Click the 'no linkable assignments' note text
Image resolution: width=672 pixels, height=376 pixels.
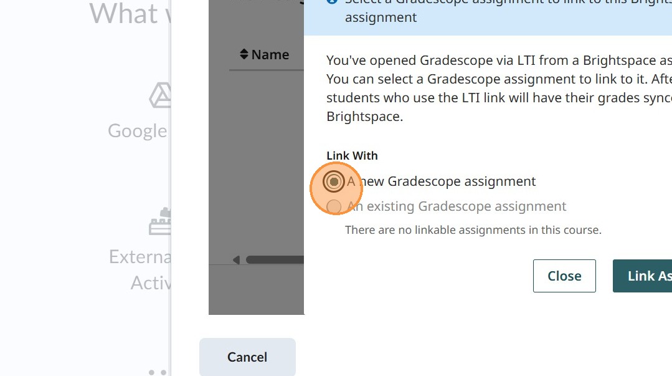click(473, 230)
